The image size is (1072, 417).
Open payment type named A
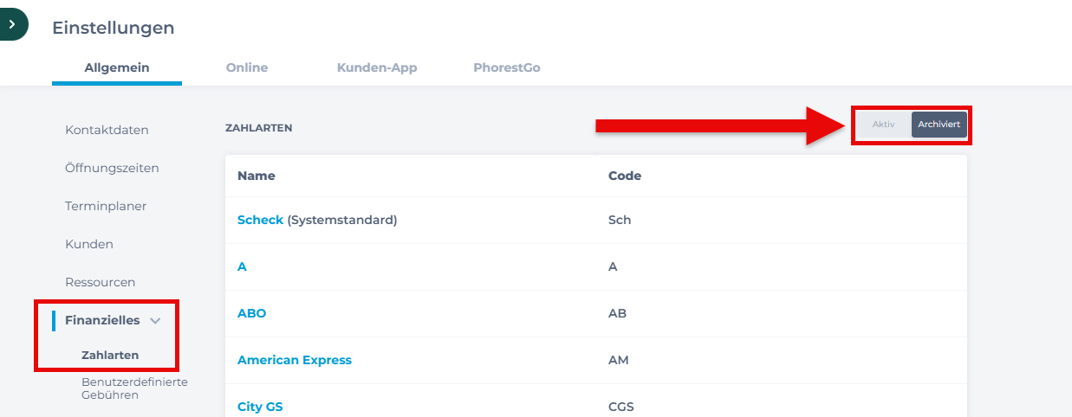click(242, 266)
